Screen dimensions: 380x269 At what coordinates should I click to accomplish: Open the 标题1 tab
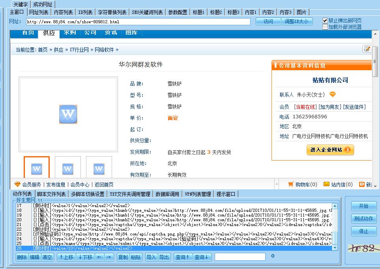(198, 12)
